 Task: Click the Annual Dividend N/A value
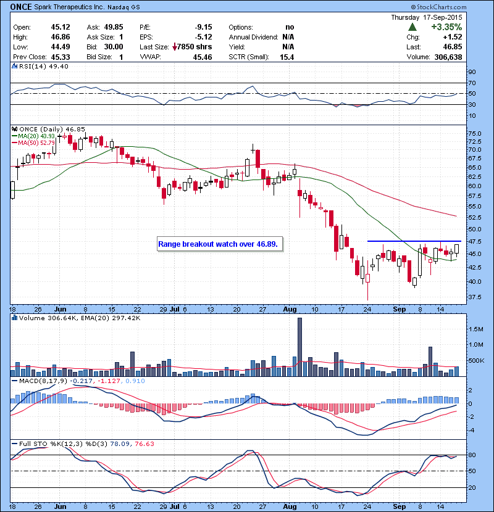(288, 37)
